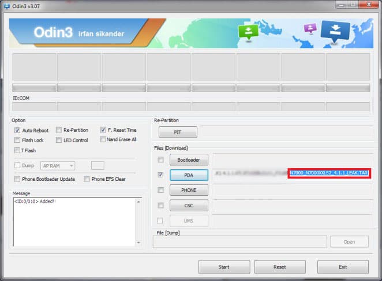Tick the checkbox beside UMS
Screen dimensions: 382x281
[x=160, y=221]
